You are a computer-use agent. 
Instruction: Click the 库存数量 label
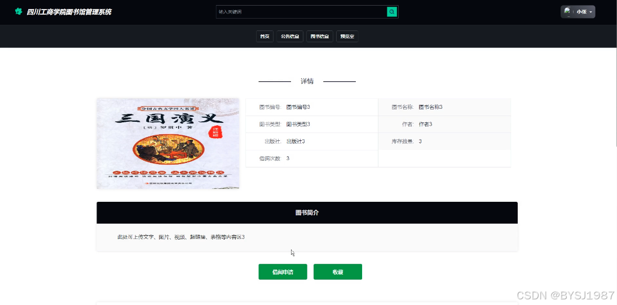(x=403, y=142)
